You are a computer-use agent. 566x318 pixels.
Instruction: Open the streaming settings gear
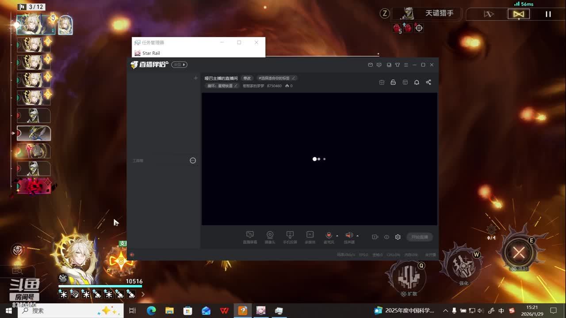tap(398, 237)
